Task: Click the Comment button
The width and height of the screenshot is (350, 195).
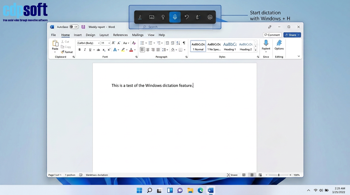Action: click(272, 35)
